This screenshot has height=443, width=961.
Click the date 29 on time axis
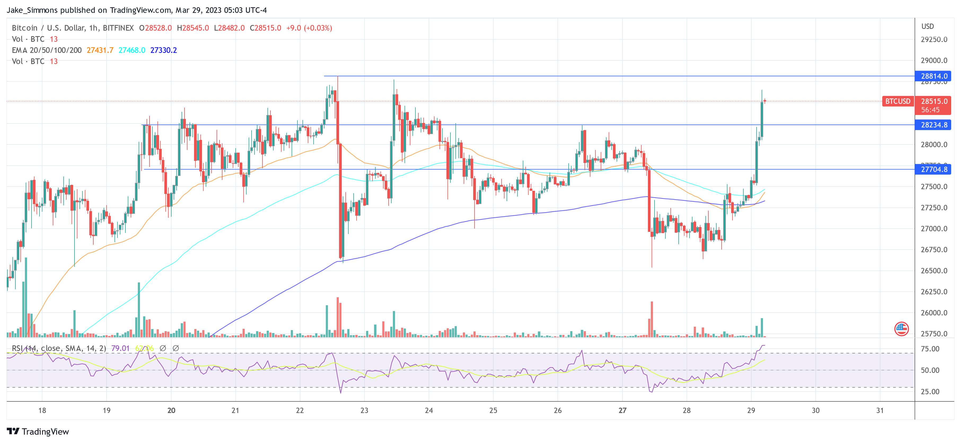click(x=751, y=411)
